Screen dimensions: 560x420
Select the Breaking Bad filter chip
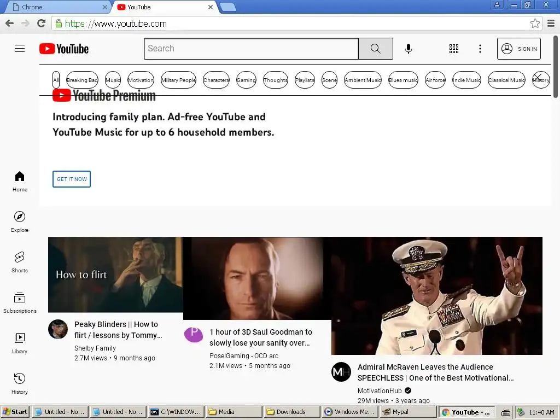pos(82,80)
